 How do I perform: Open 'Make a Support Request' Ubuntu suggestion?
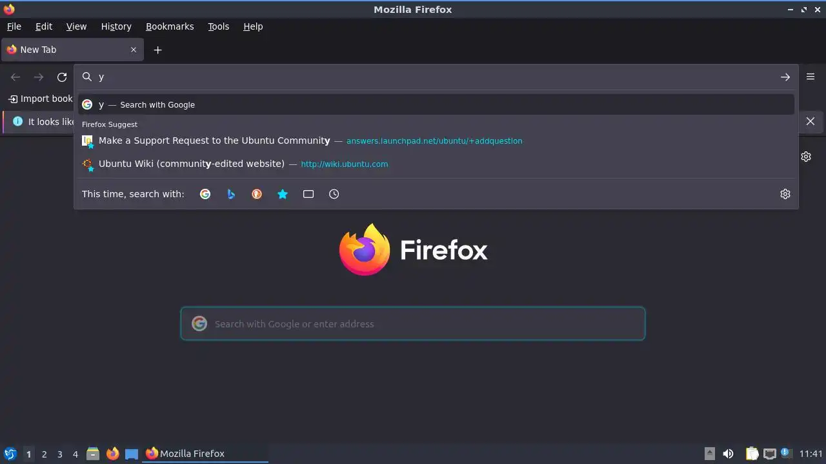click(436, 140)
